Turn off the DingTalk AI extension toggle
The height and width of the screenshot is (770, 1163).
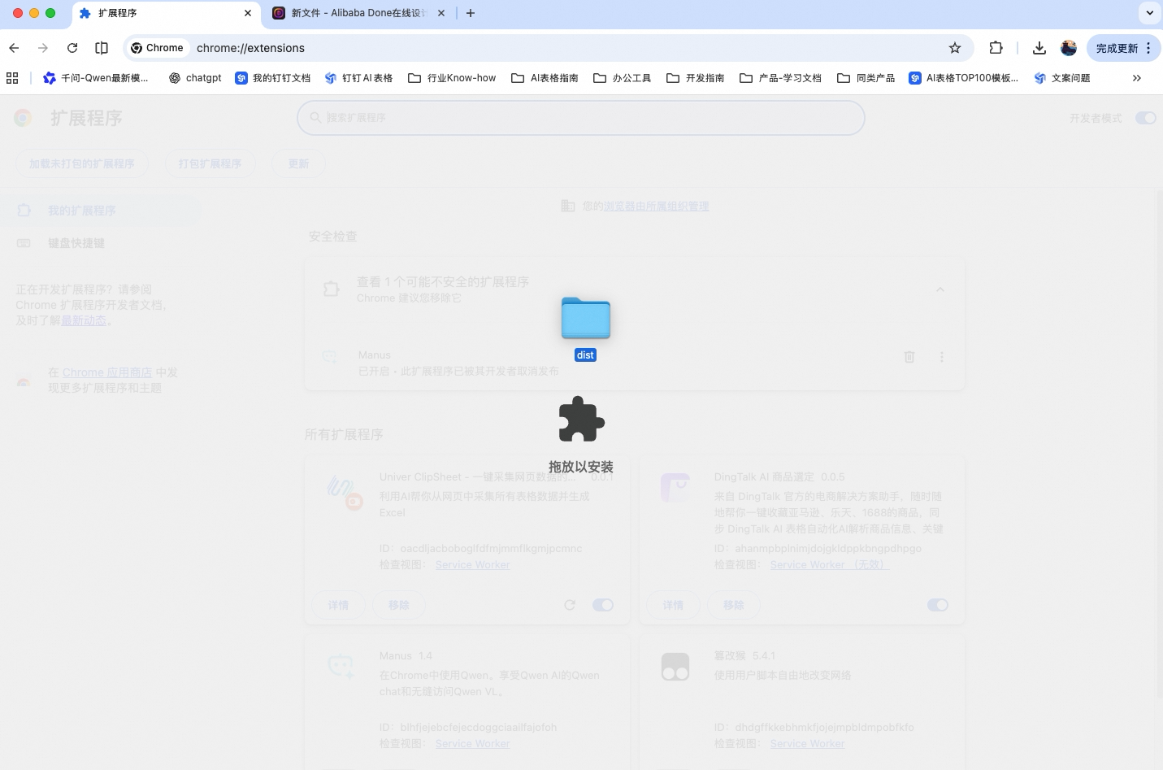coord(938,605)
